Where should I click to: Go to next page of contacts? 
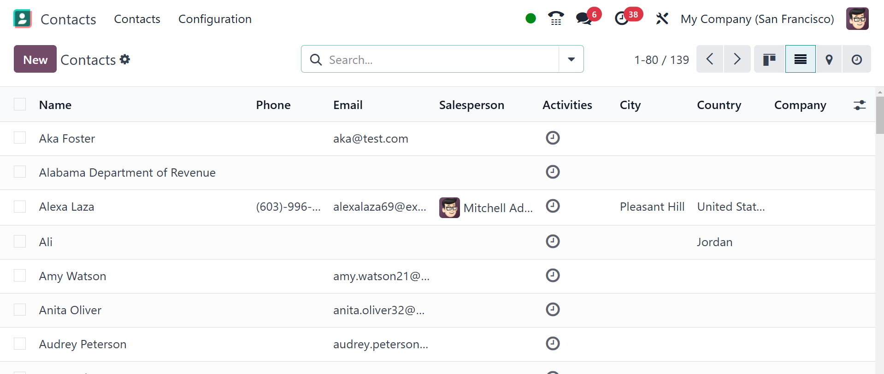coord(737,59)
